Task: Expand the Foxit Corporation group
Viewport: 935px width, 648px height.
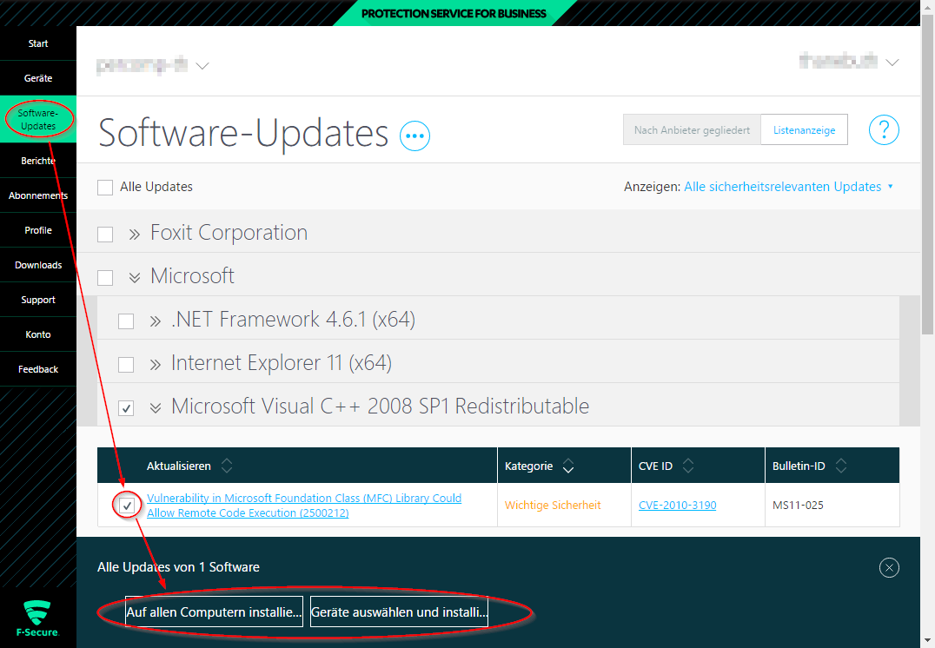Action: pos(135,235)
